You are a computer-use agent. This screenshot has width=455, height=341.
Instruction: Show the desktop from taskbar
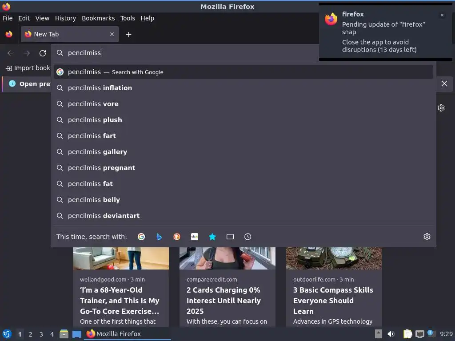[77, 334]
